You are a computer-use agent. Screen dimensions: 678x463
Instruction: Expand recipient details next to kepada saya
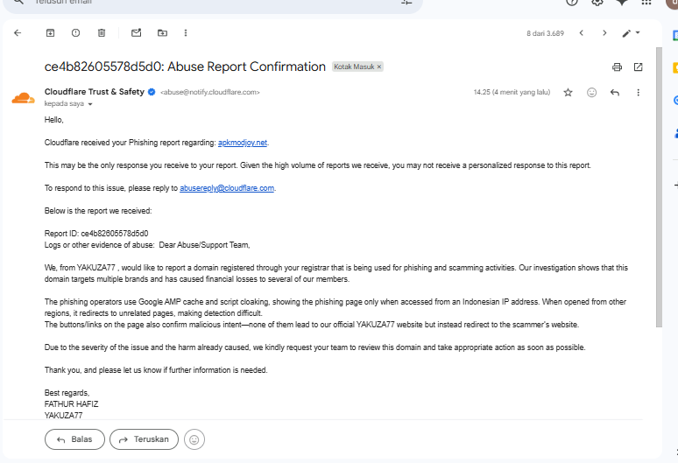(x=90, y=104)
